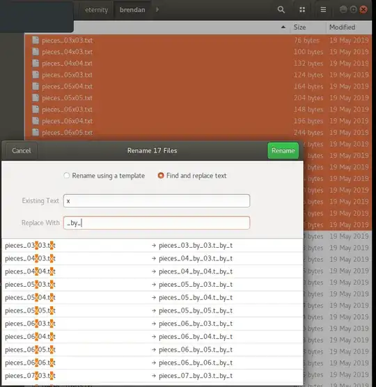Confirm with the green Rename button
The width and height of the screenshot is (376, 387).
(x=283, y=150)
